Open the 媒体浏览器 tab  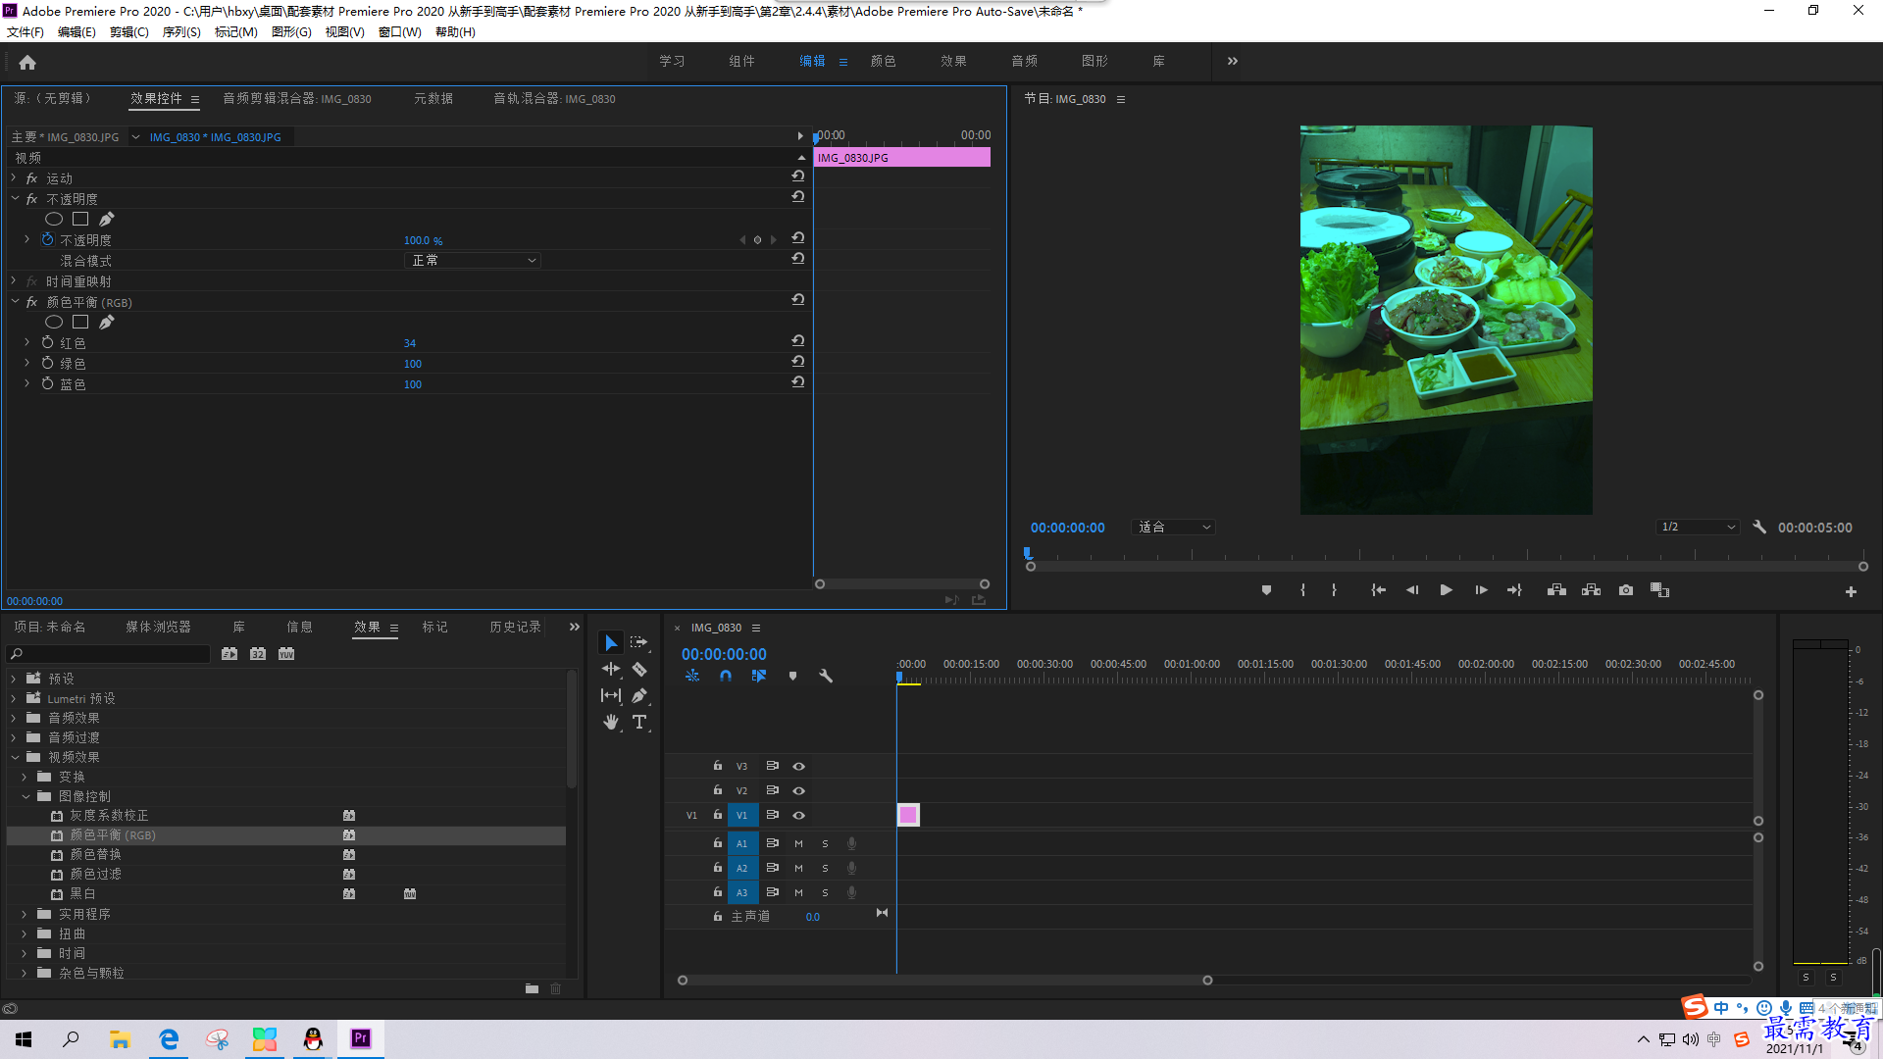158,627
